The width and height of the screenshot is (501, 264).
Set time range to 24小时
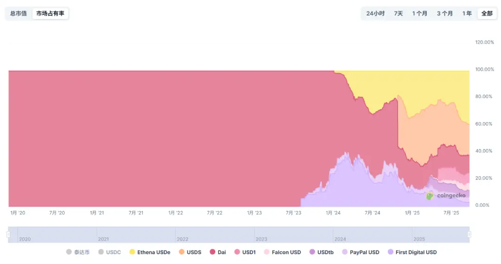[375, 13]
